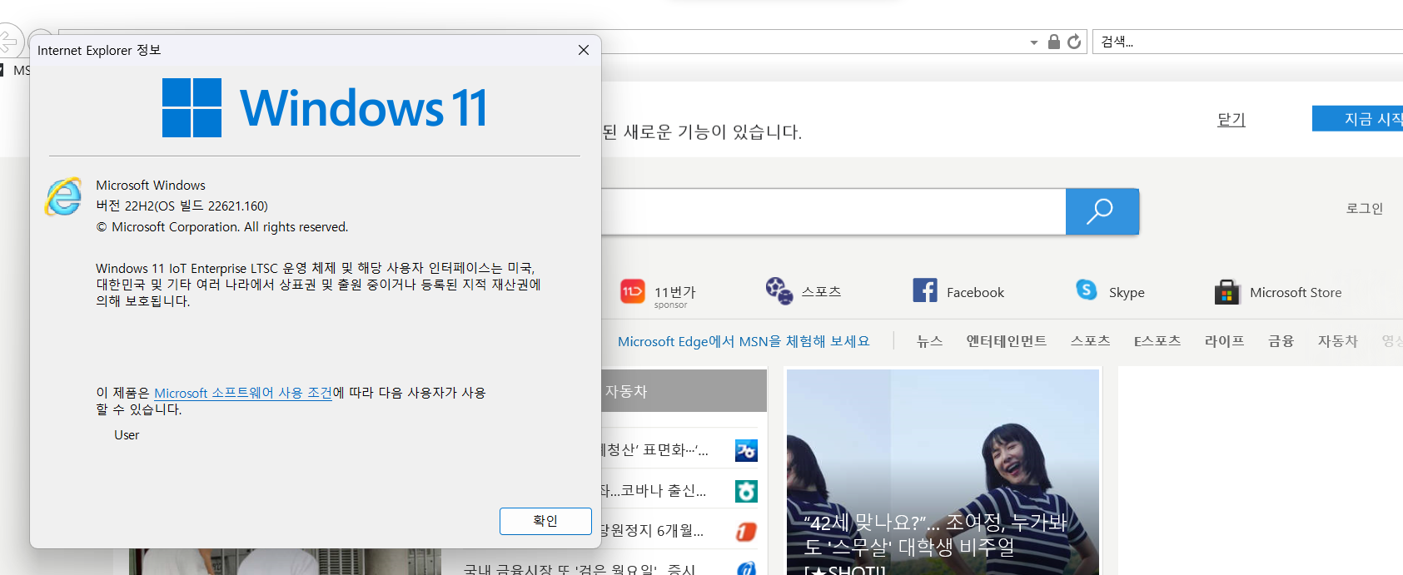1403x575 pixels.
Task: Open the 코바나 출신 news headline
Action: (x=654, y=491)
